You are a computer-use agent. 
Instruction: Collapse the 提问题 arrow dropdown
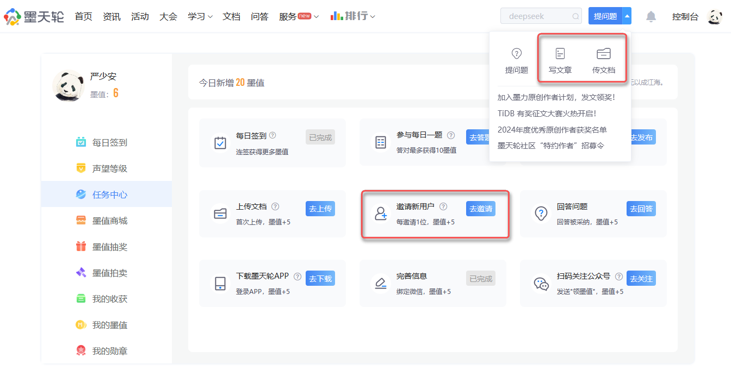pyautogui.click(x=627, y=16)
